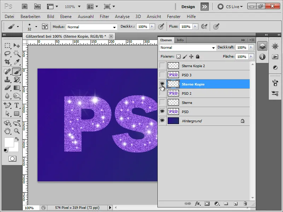
Task: Click the delete layer trash icon
Action: coord(245,204)
